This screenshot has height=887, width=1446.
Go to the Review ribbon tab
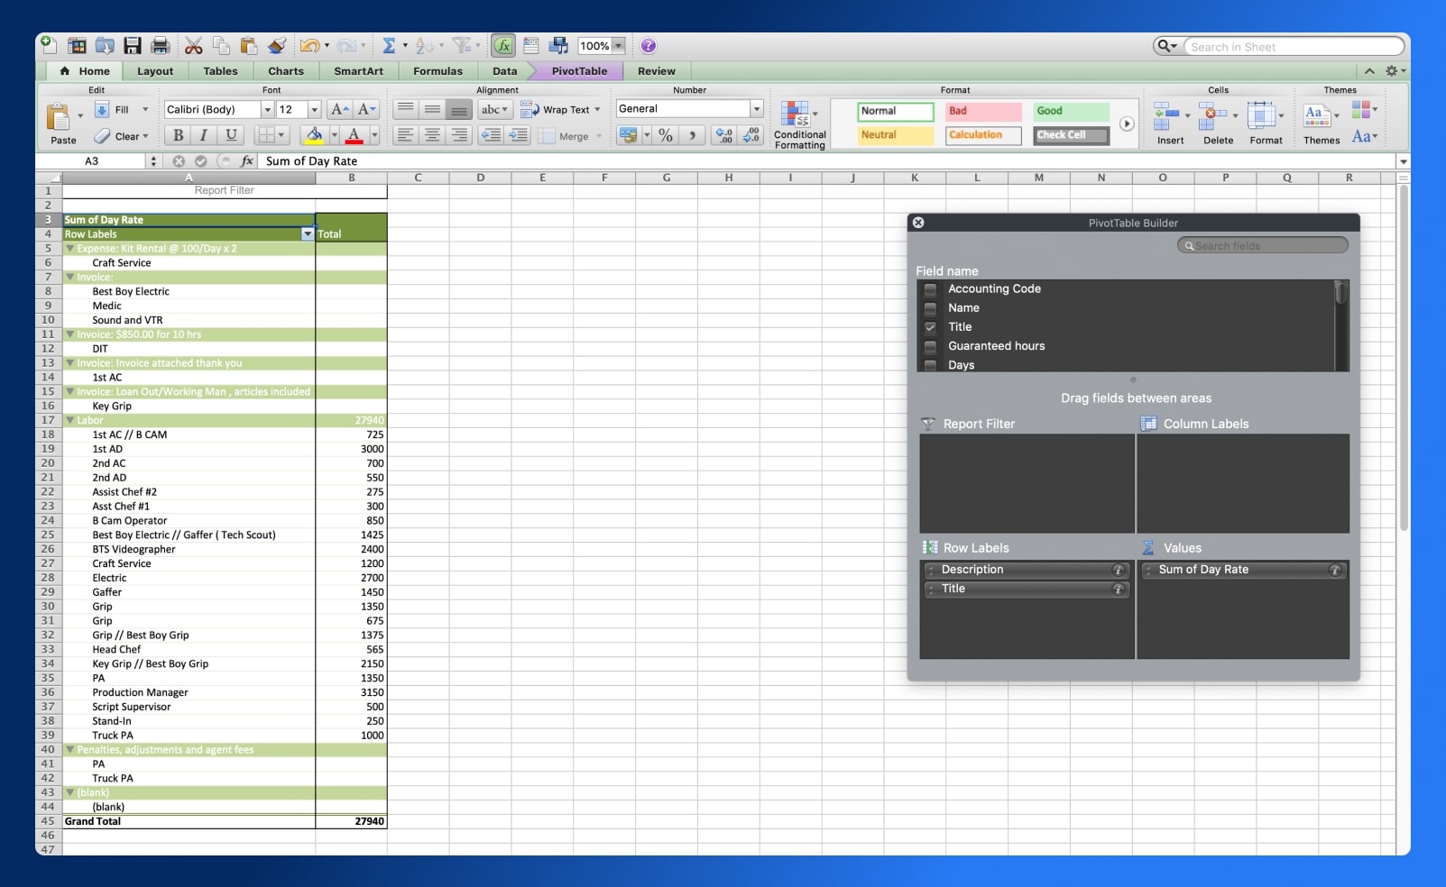[x=656, y=71]
